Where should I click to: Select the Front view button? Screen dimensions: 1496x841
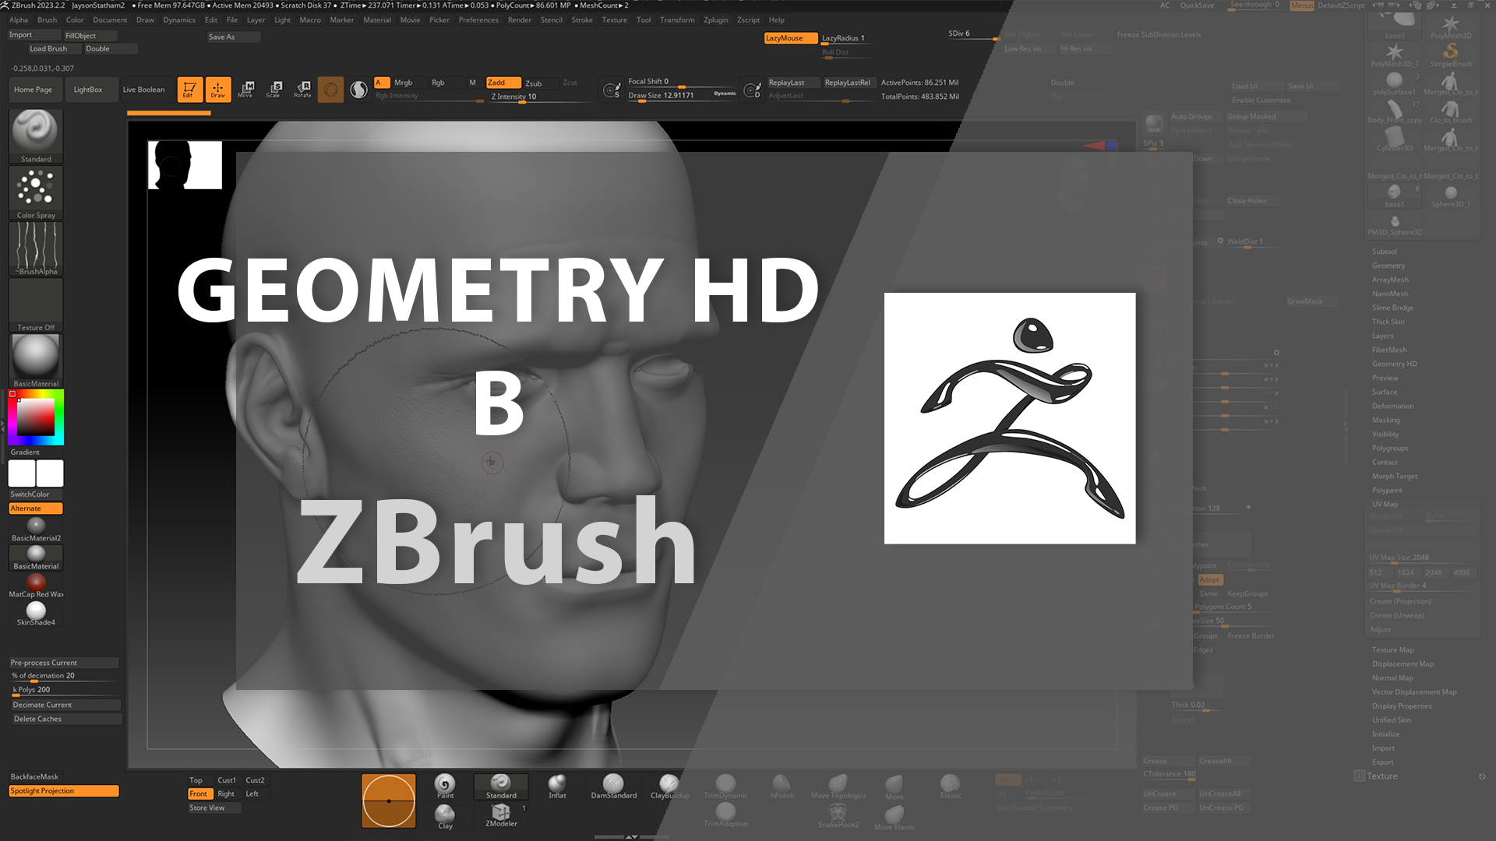[x=199, y=794]
